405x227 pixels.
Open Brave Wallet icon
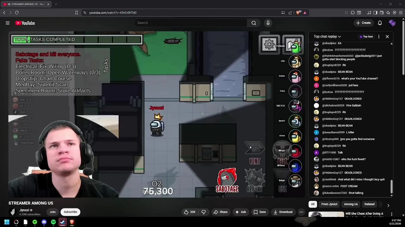[382, 13]
